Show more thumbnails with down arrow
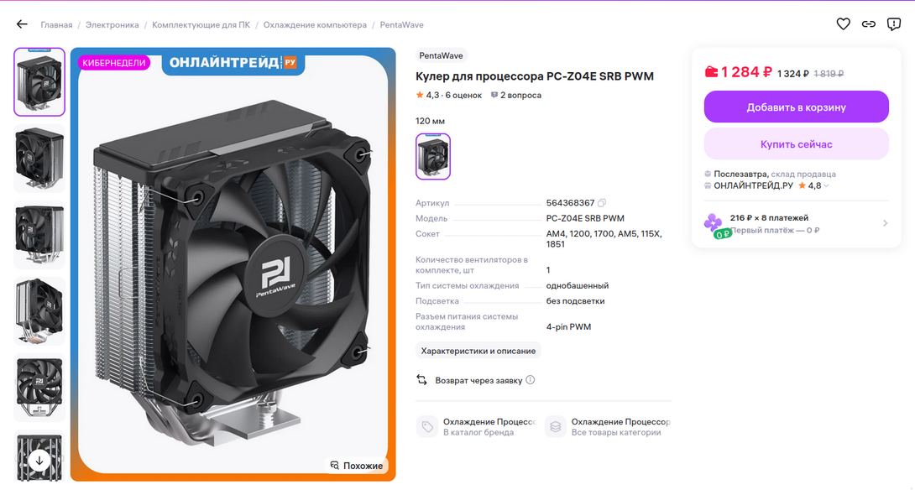 [x=39, y=461]
